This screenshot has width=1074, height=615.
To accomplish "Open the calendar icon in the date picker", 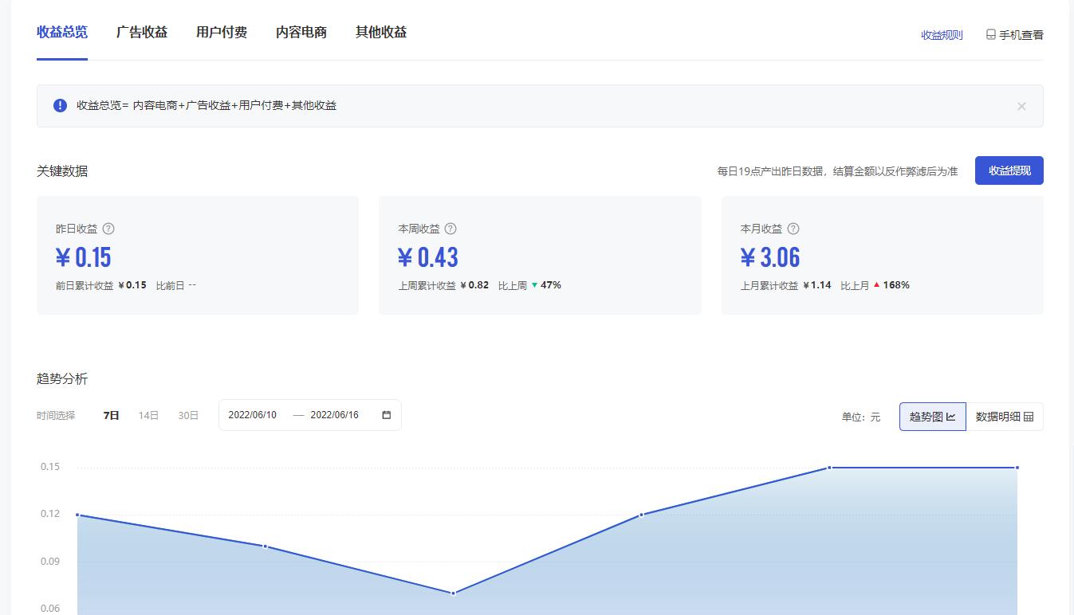I will point(385,414).
